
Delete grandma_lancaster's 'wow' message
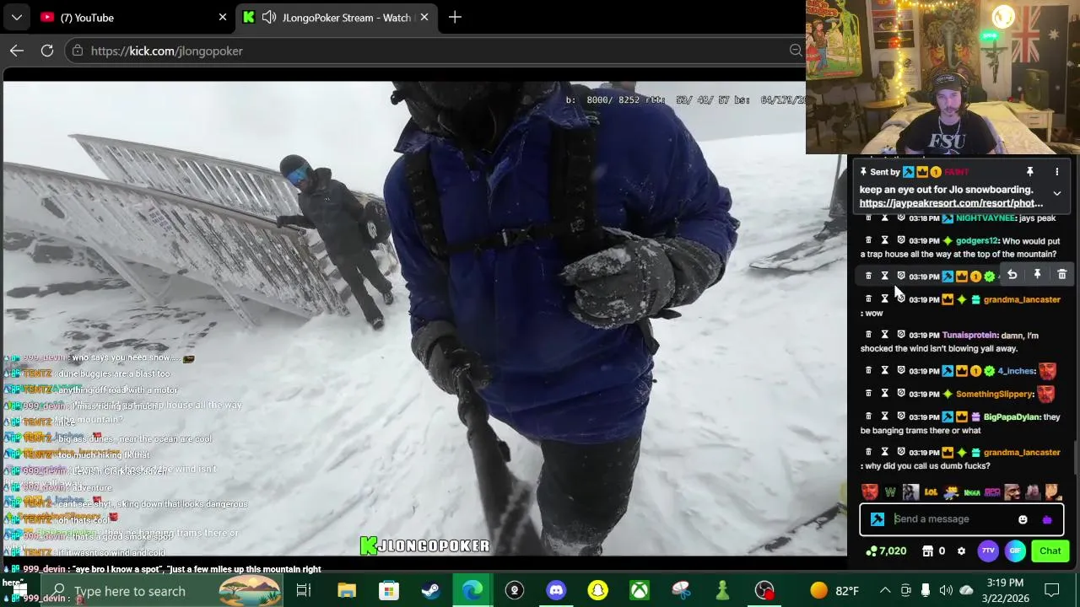tap(868, 299)
